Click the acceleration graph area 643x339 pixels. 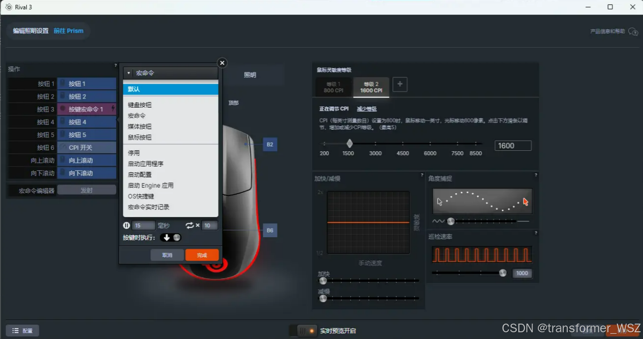pos(369,222)
